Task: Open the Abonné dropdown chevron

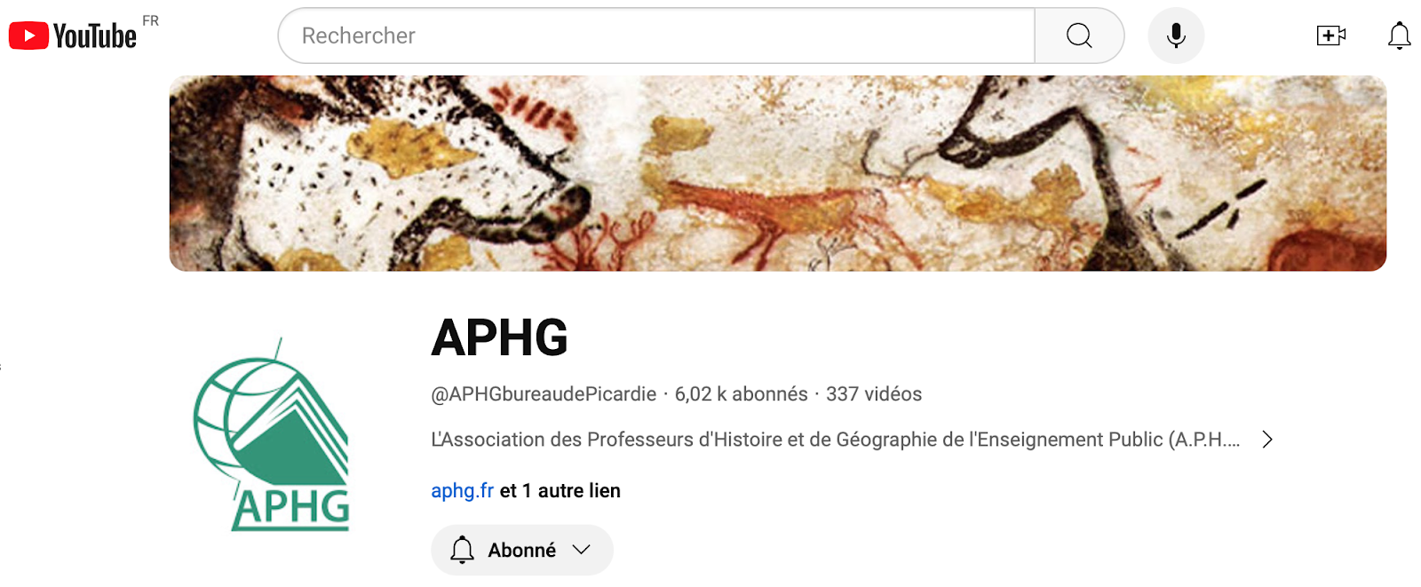Action: pos(582,550)
